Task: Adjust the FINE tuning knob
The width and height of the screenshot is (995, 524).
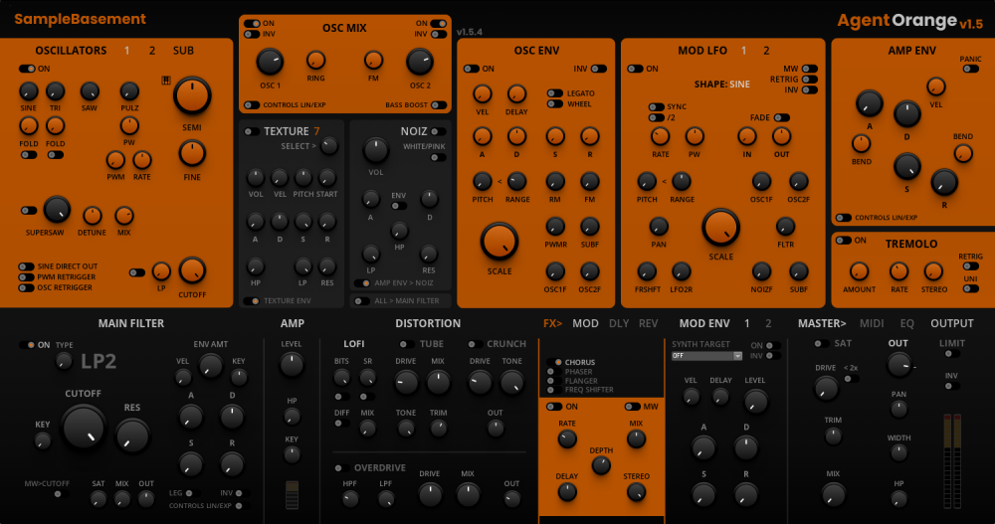Action: pyautogui.click(x=192, y=153)
